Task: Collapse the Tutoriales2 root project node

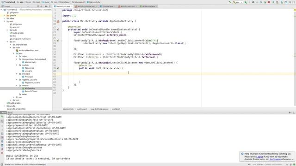Action: click(x=1, y=10)
